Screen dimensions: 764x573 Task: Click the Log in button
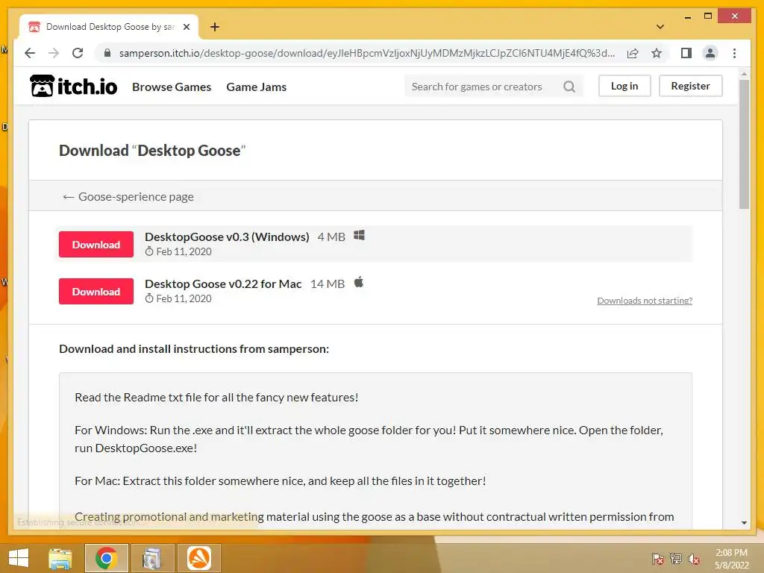coord(624,86)
